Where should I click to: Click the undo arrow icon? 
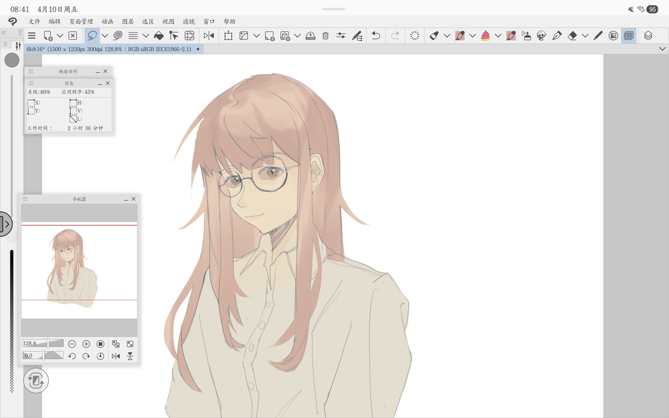[376, 36]
